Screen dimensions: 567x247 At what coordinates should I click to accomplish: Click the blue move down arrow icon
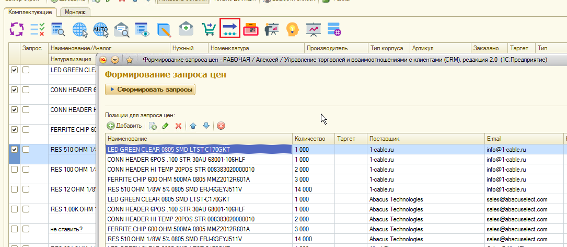[205, 126]
